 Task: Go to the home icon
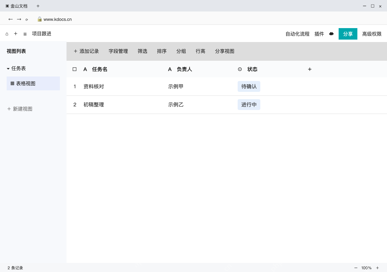7,34
